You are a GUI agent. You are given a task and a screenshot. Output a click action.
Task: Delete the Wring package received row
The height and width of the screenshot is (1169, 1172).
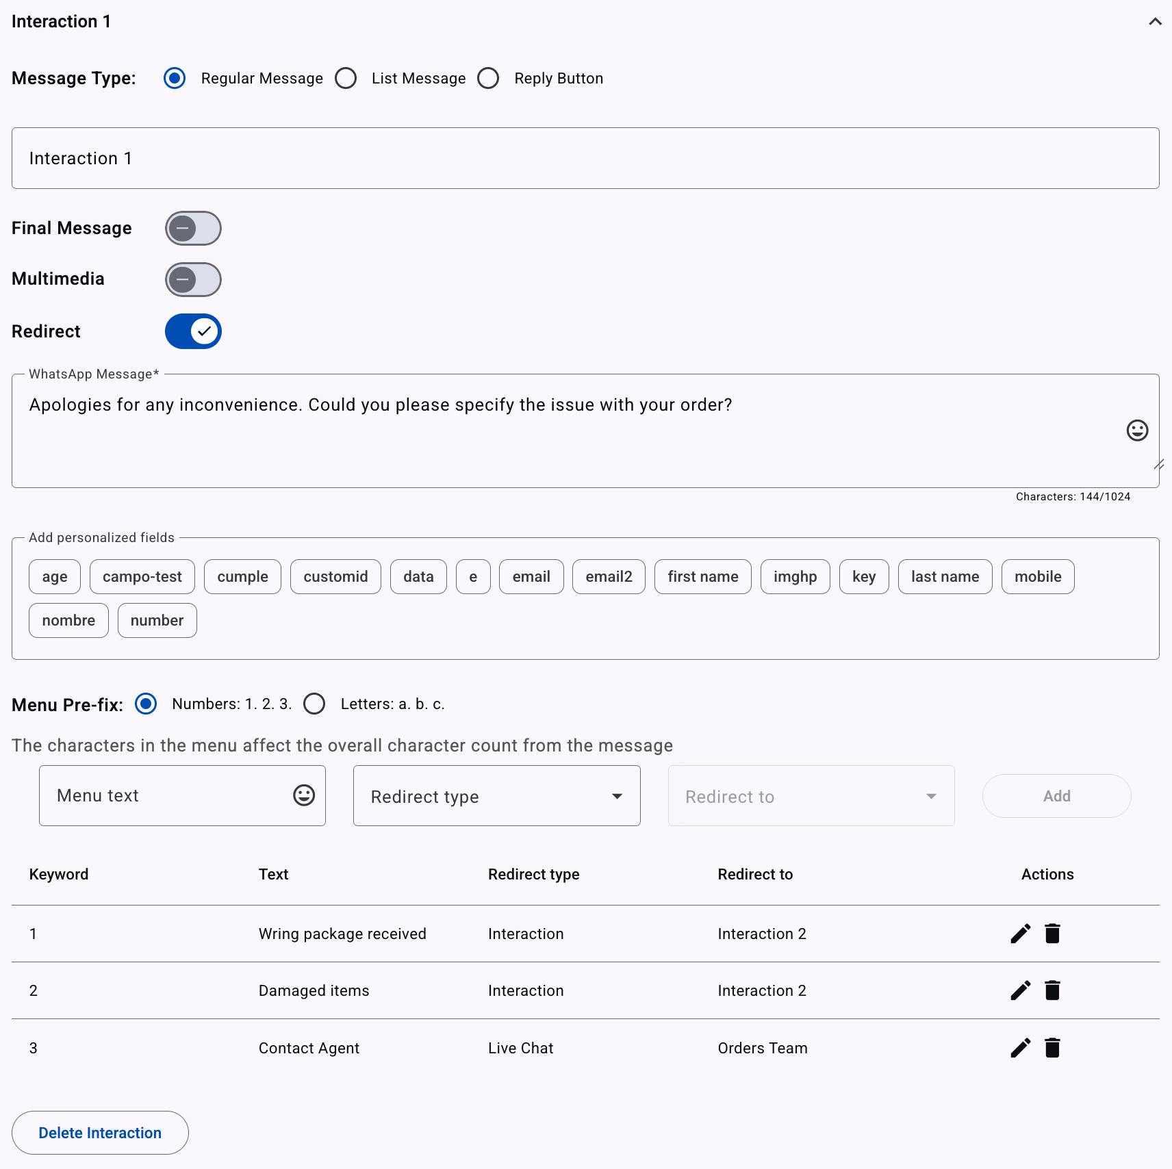pyautogui.click(x=1052, y=934)
